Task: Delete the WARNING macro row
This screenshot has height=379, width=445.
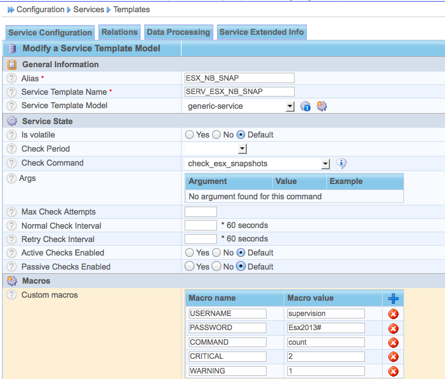Action: pyautogui.click(x=394, y=371)
